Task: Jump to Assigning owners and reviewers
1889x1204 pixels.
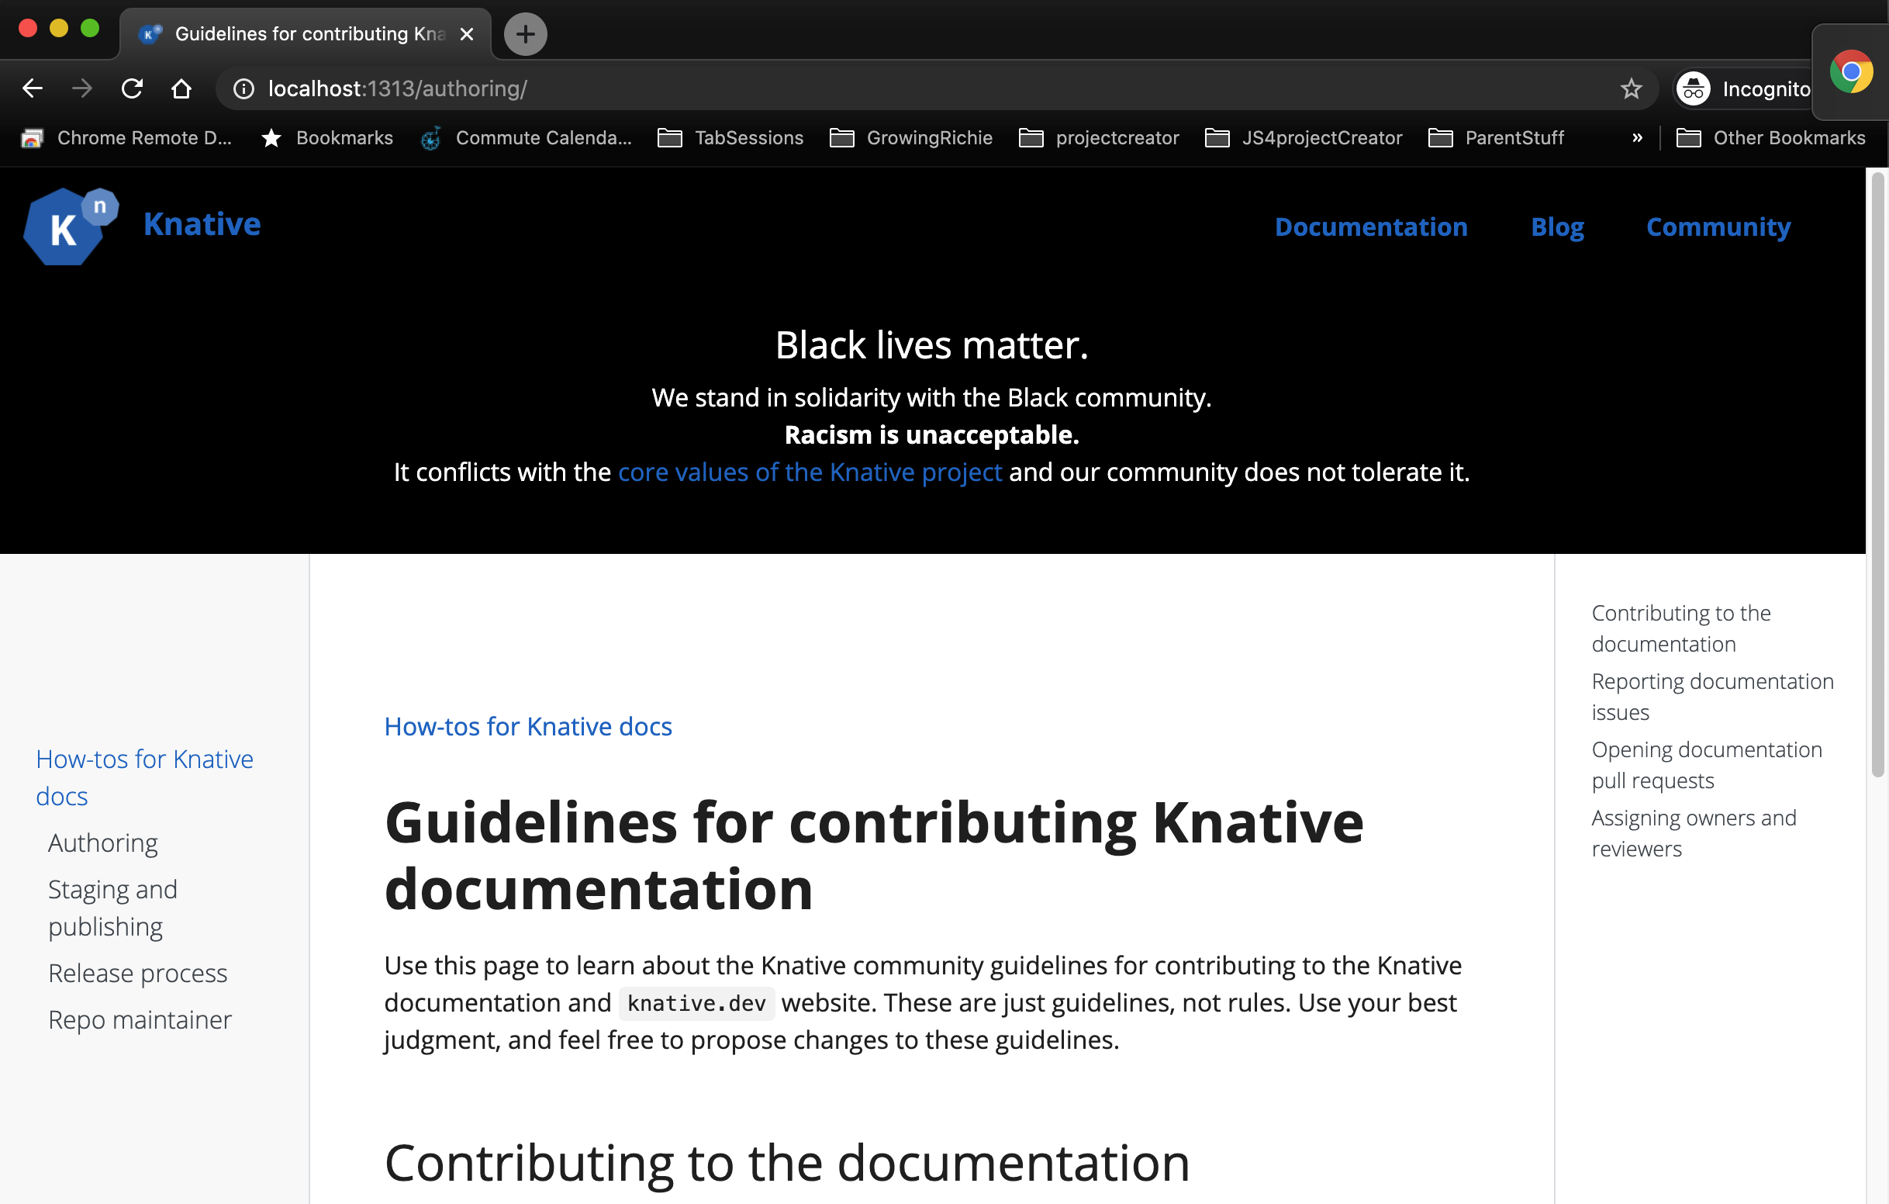Action: pyautogui.click(x=1694, y=832)
